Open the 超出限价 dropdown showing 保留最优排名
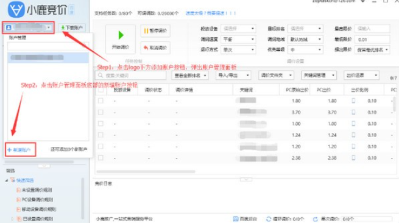399x223 pixels. 372,49
